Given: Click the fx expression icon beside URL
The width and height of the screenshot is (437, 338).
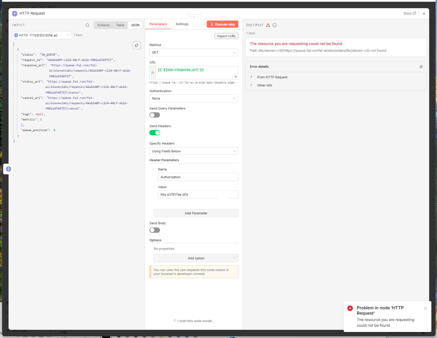Looking at the screenshot, I should tap(153, 72).
